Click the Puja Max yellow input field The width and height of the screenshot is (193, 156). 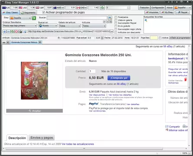click(x=154, y=38)
